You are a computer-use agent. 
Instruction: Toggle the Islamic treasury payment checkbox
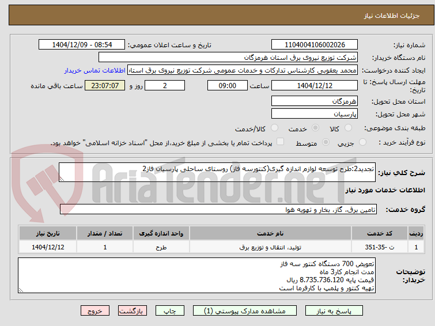(281, 142)
